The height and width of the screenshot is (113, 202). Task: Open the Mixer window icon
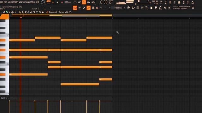(142, 8)
